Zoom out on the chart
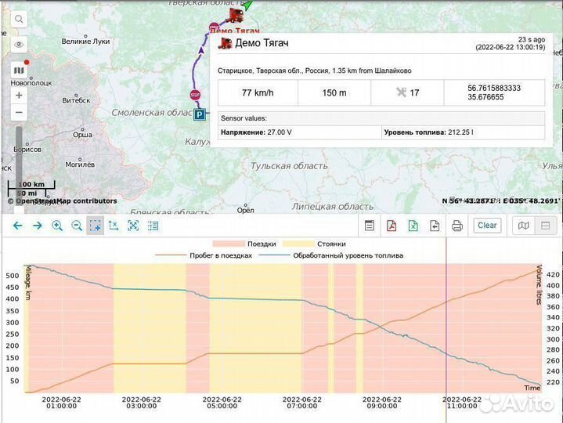The width and height of the screenshot is (563, 423). click(x=77, y=226)
